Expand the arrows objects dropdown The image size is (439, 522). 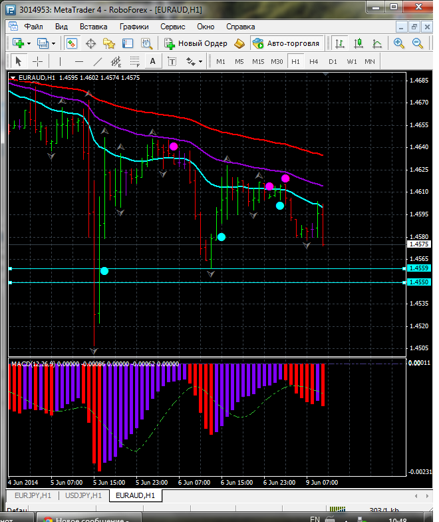[x=201, y=61]
